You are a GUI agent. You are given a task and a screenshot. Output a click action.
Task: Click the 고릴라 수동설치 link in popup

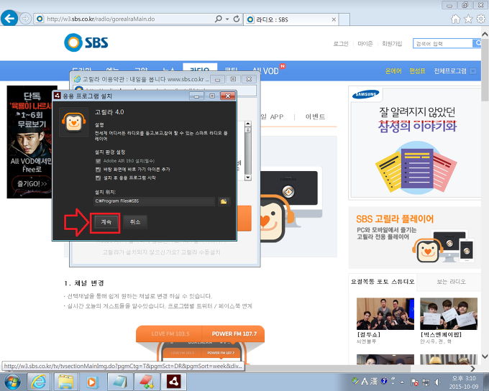coord(200,252)
